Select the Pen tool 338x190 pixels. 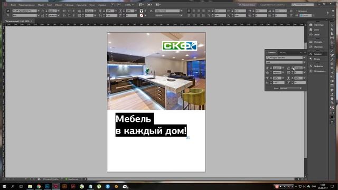pyautogui.click(x=332, y=55)
